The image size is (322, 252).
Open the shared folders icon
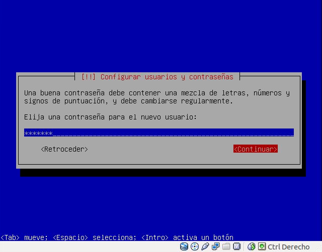226,246
